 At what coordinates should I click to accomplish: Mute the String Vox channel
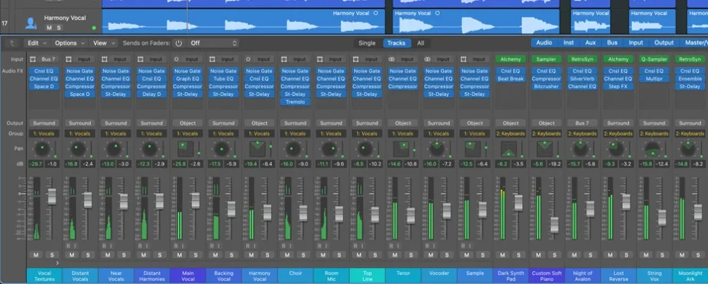tap(646, 255)
